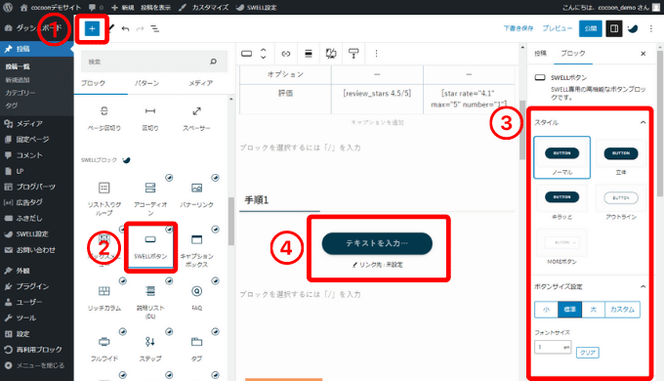Open editor options three-dot menu
This screenshot has width=664, height=381.
[651, 28]
